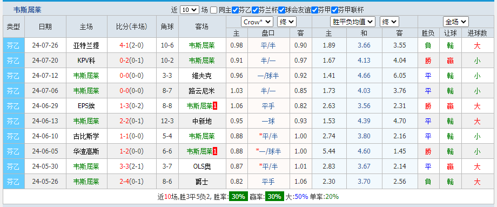
Task: Click the 让球 column header
Action: click(450, 33)
